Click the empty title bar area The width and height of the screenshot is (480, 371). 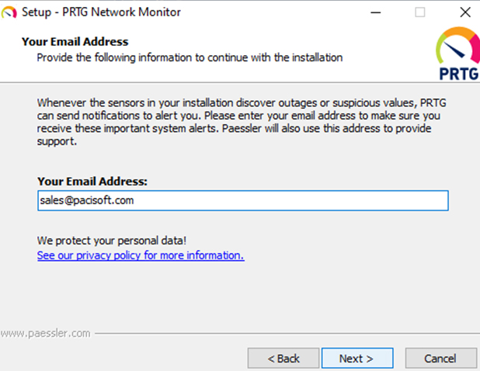pyautogui.click(x=272, y=12)
